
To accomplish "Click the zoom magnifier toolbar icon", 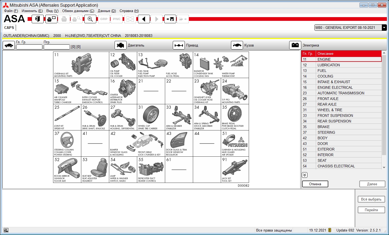I will pyautogui.click(x=90, y=19).
